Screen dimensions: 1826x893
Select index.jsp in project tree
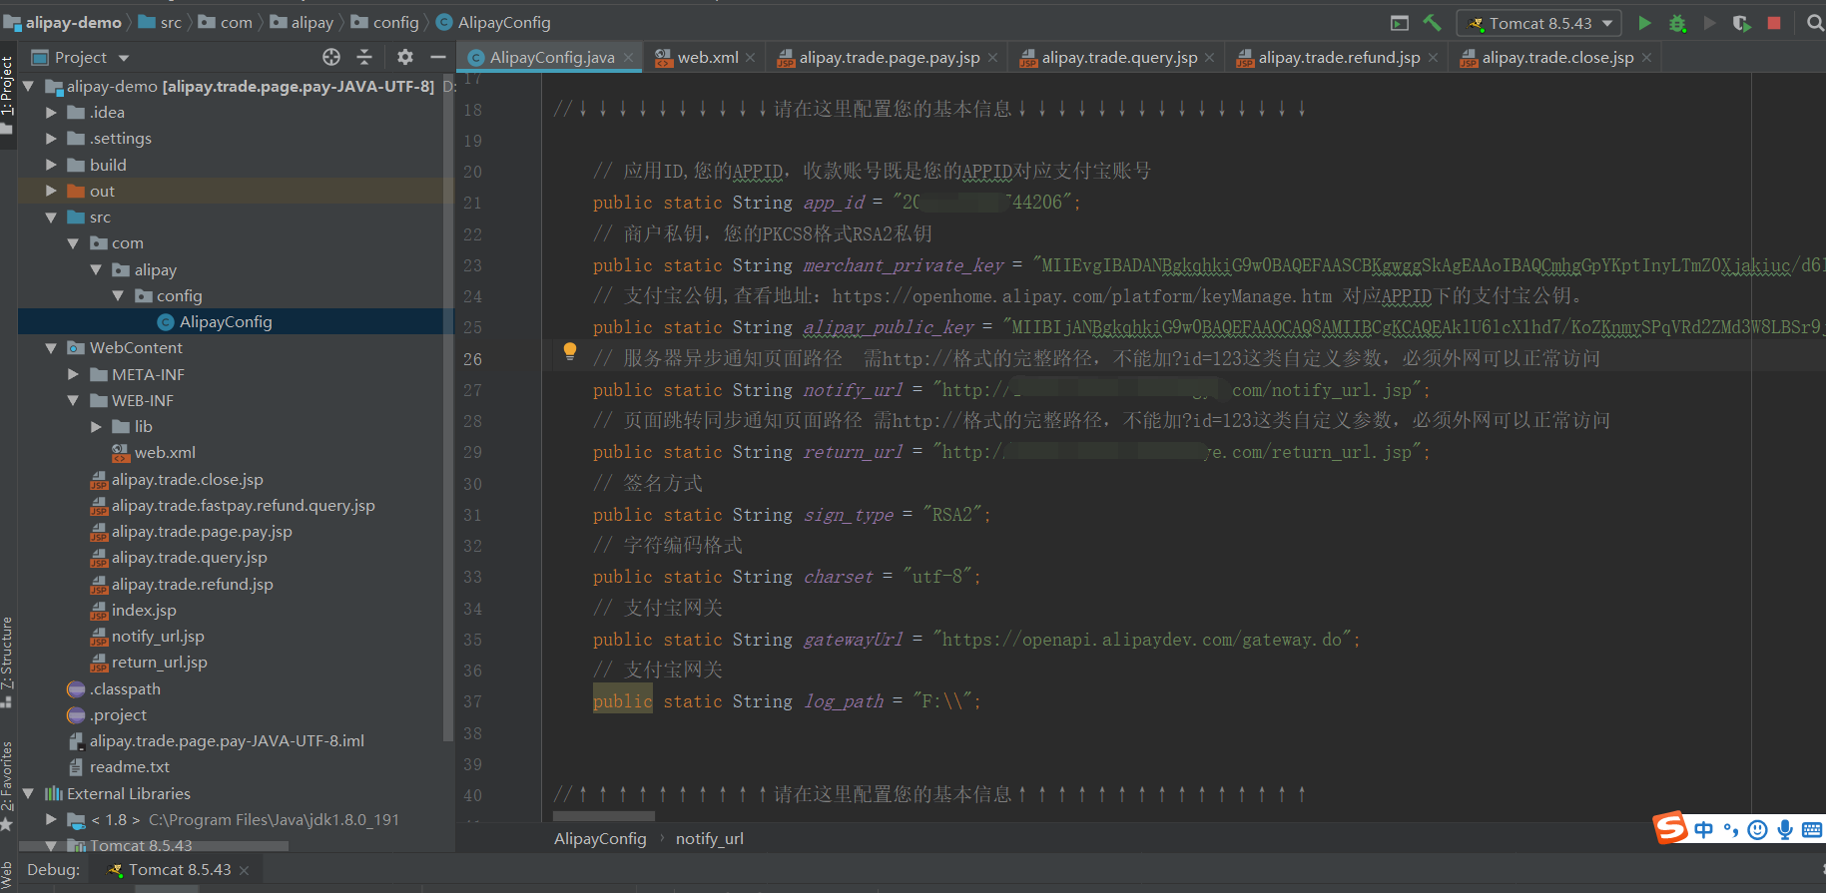click(x=144, y=610)
